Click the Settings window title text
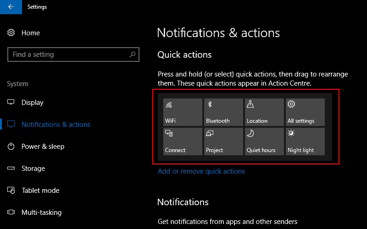Viewport: 367px width, 229px height. tap(37, 7)
